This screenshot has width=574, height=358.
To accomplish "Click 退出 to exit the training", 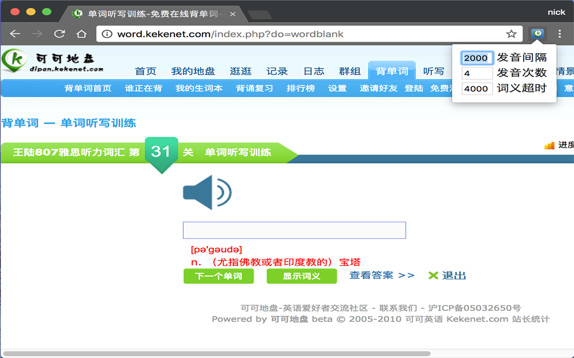I will 448,276.
